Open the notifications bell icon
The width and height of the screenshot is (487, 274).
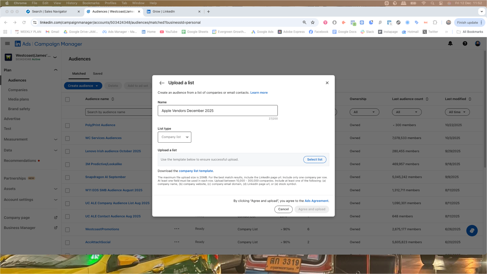click(x=450, y=44)
